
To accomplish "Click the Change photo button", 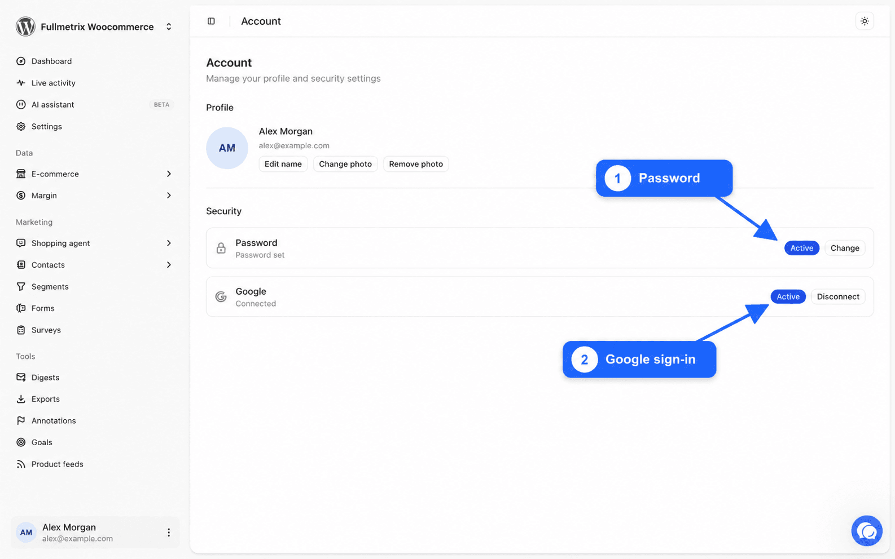I will [345, 164].
